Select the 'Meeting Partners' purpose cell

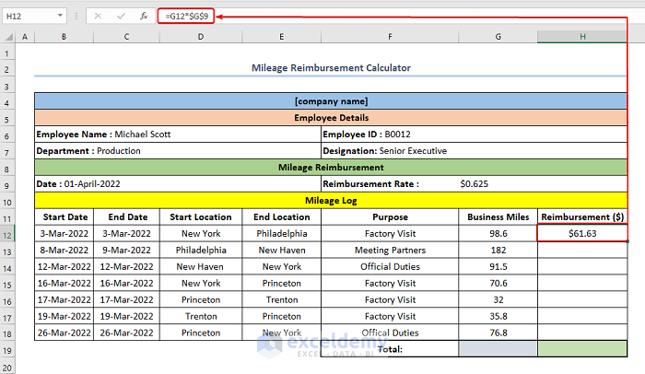(x=390, y=251)
